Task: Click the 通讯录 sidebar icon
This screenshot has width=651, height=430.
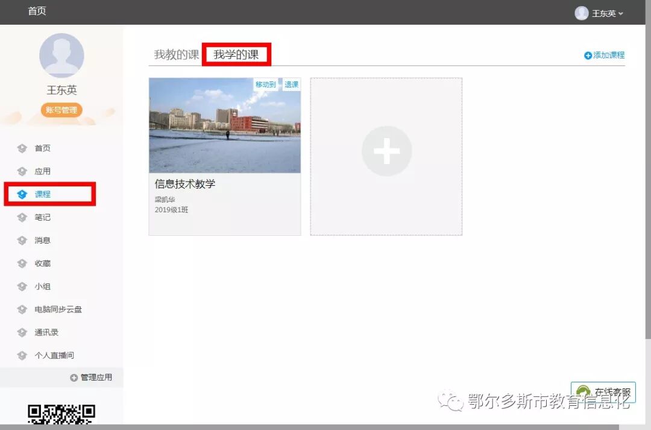Action: tap(22, 332)
